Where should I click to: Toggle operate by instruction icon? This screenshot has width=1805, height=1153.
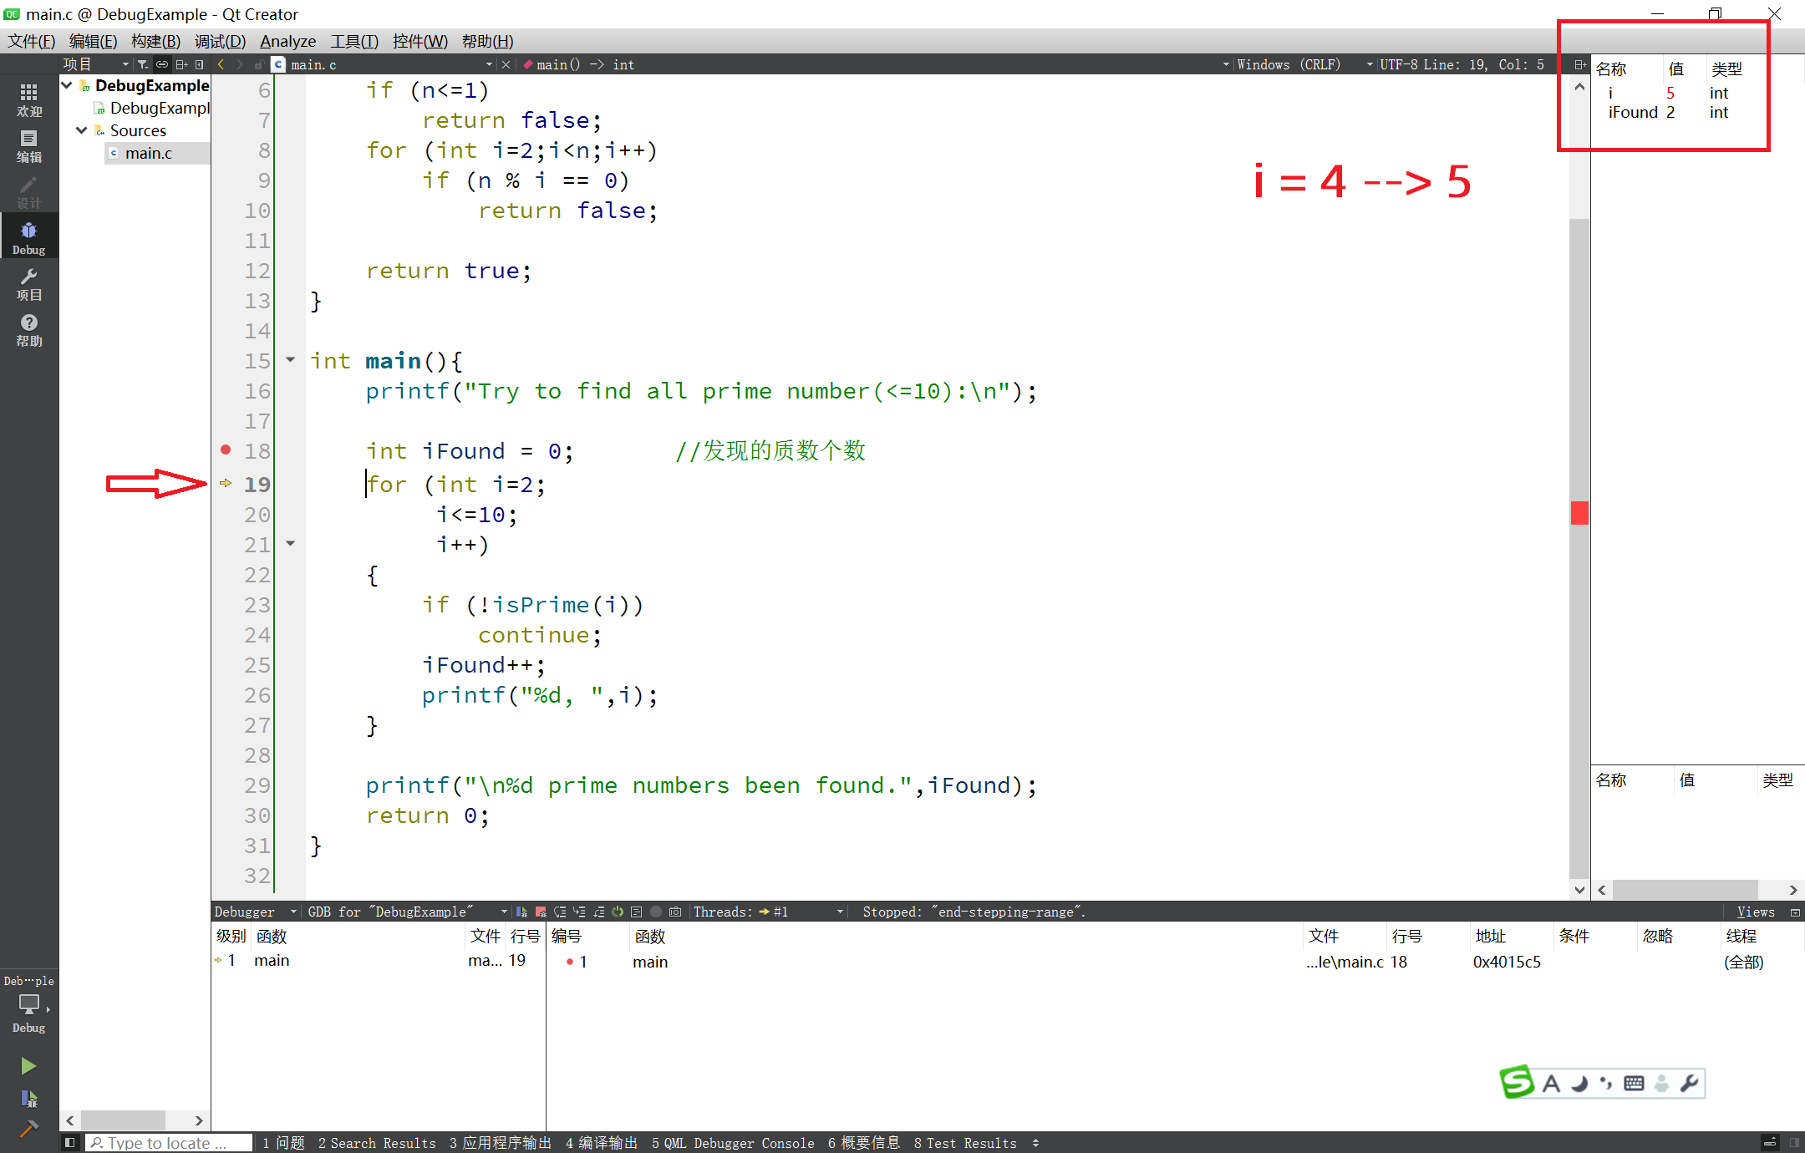pyautogui.click(x=637, y=912)
